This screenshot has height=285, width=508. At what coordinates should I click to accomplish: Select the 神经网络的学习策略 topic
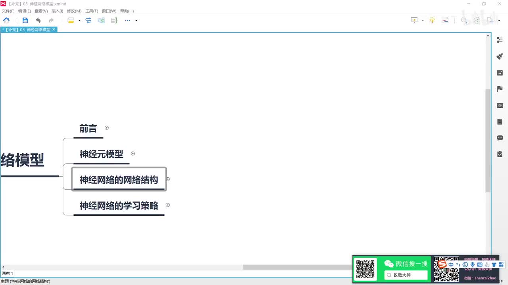[119, 206]
